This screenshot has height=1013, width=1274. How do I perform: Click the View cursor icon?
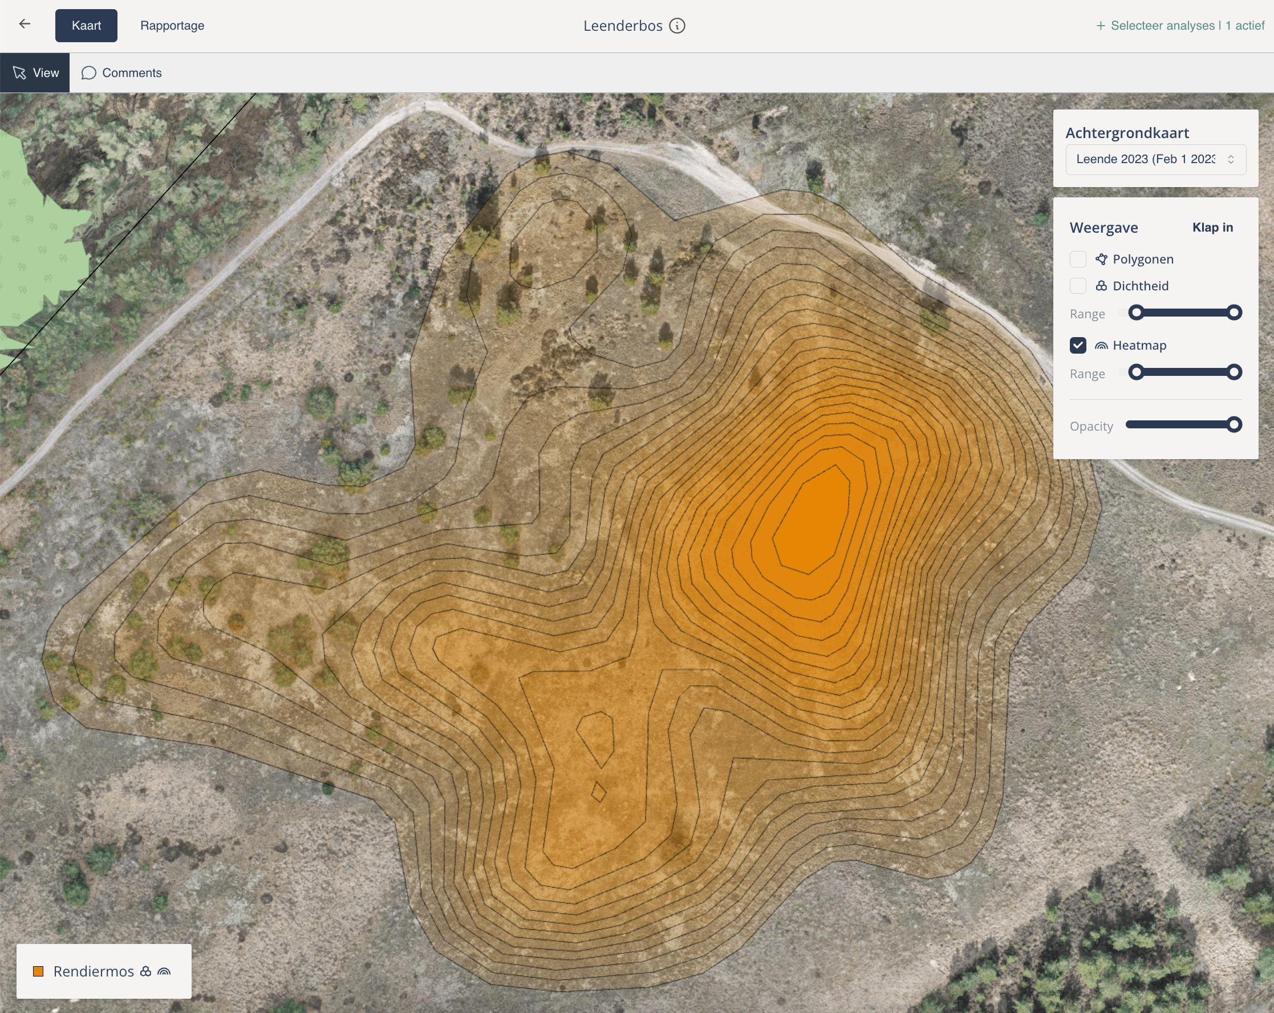[19, 72]
